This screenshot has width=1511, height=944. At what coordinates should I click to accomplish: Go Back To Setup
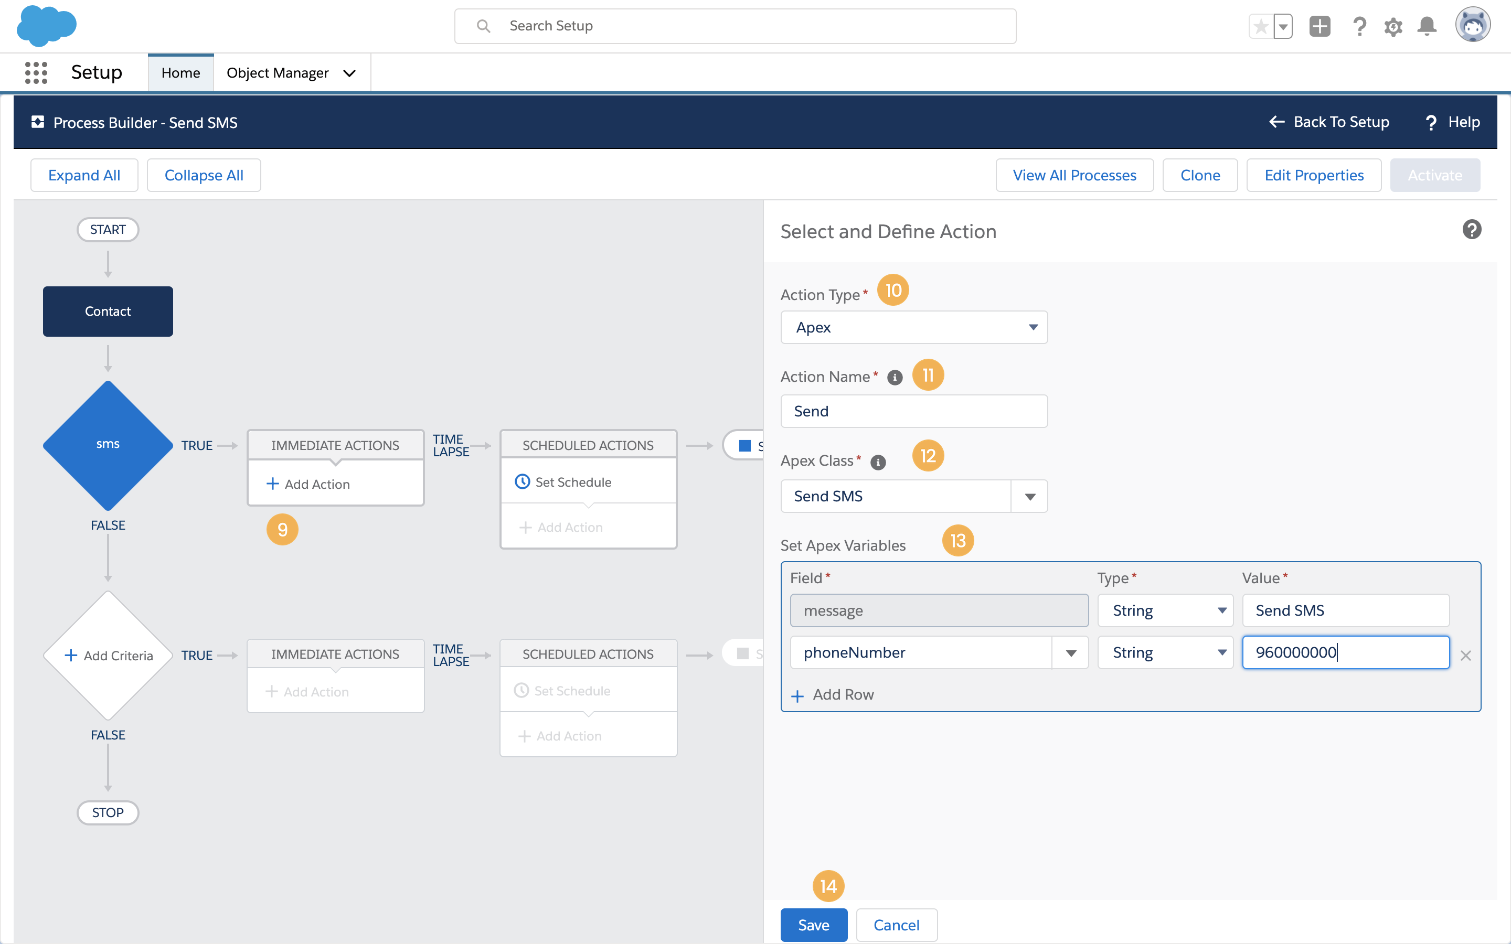1329,122
